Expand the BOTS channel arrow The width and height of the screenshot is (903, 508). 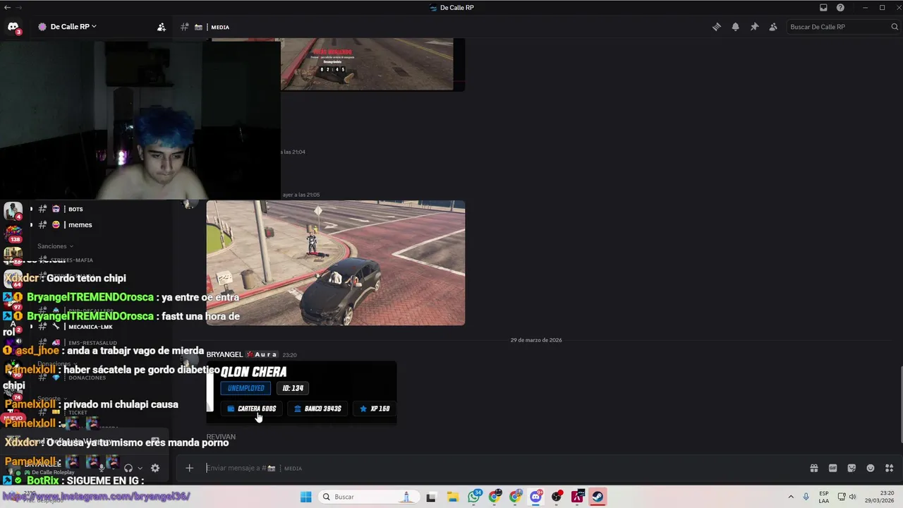31,209
